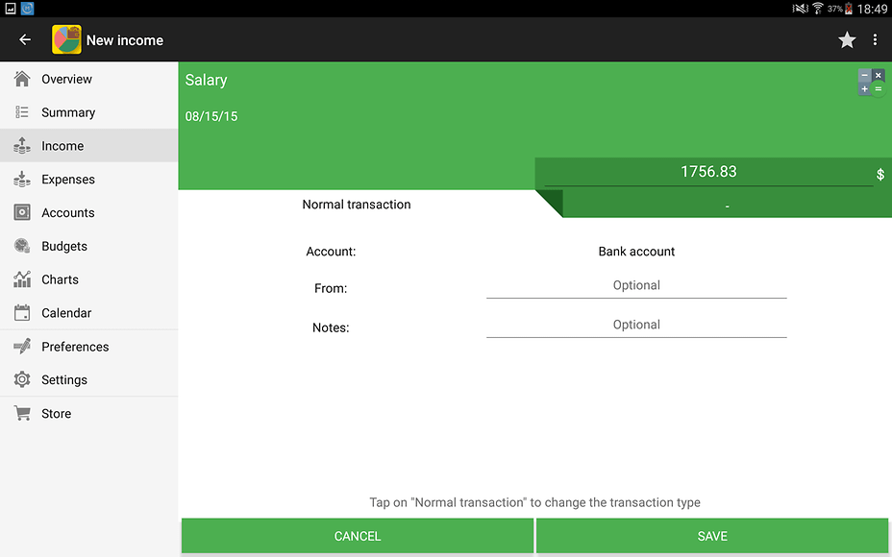Open Store in the sidebar
The height and width of the screenshot is (557, 892).
pos(88,413)
